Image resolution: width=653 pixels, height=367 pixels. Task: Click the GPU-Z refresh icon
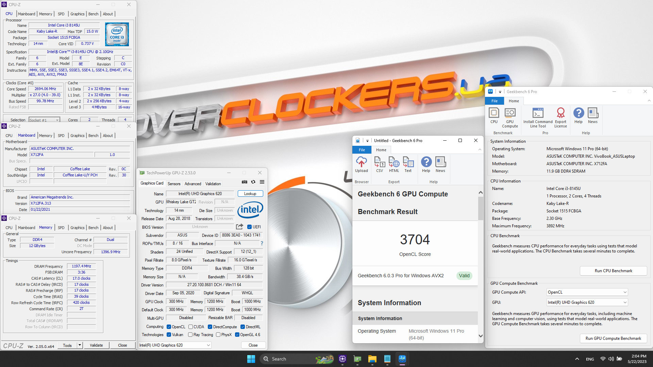coord(253,182)
